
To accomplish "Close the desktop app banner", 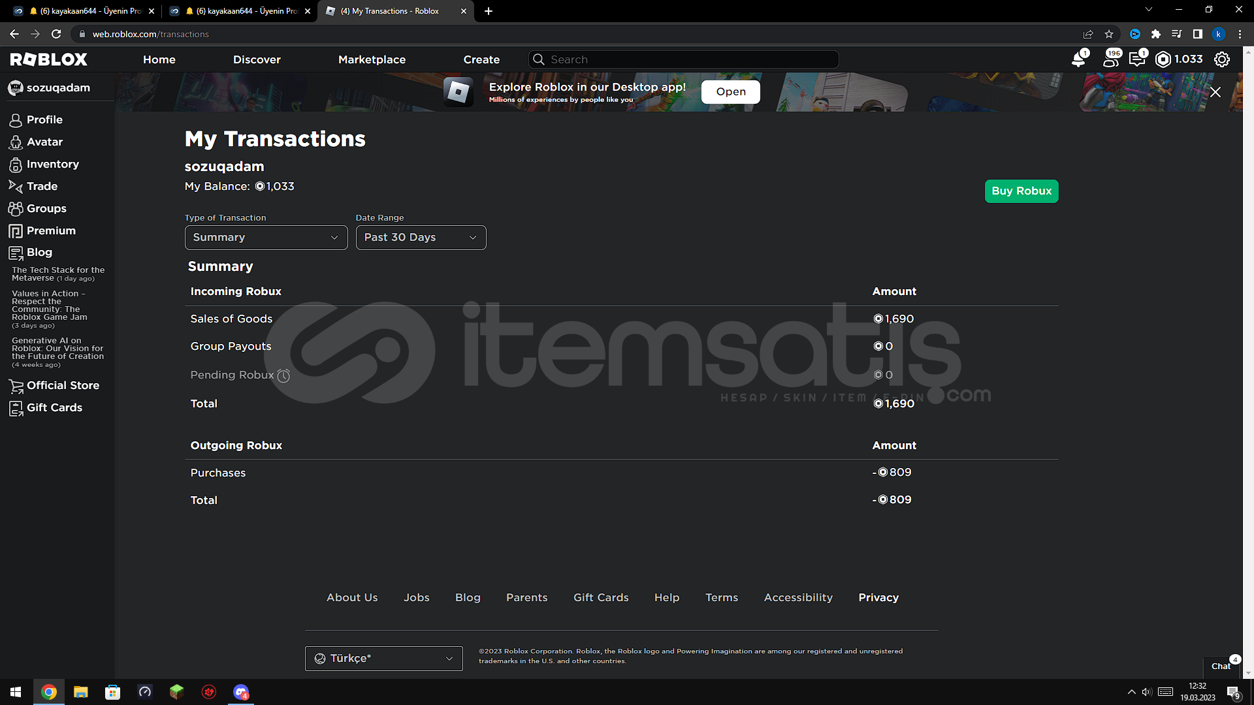I will click(x=1215, y=92).
